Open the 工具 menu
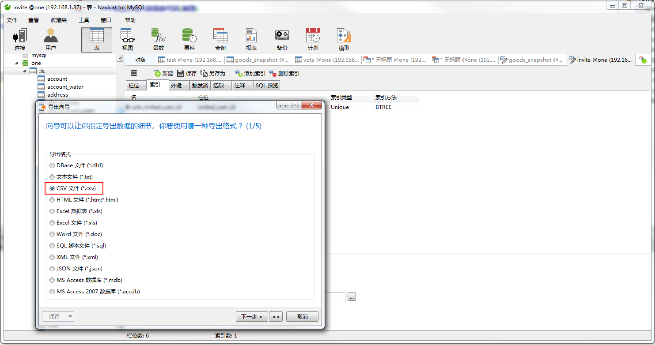Image resolution: width=655 pixels, height=345 pixels. click(84, 20)
